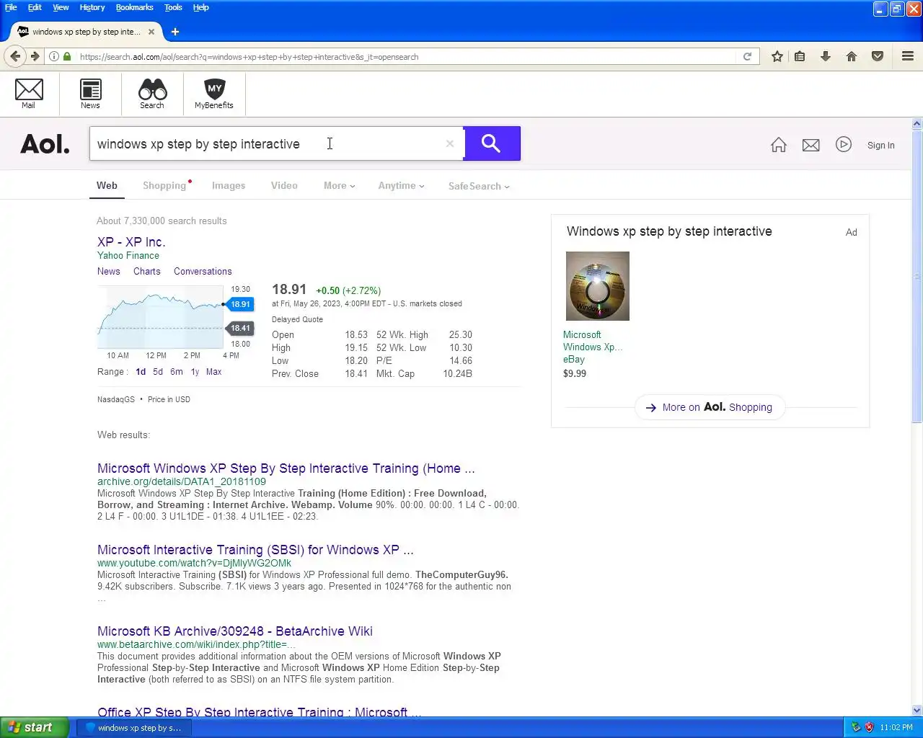The height and width of the screenshot is (738, 923).
Task: Clear the search box with X
Action: point(450,143)
